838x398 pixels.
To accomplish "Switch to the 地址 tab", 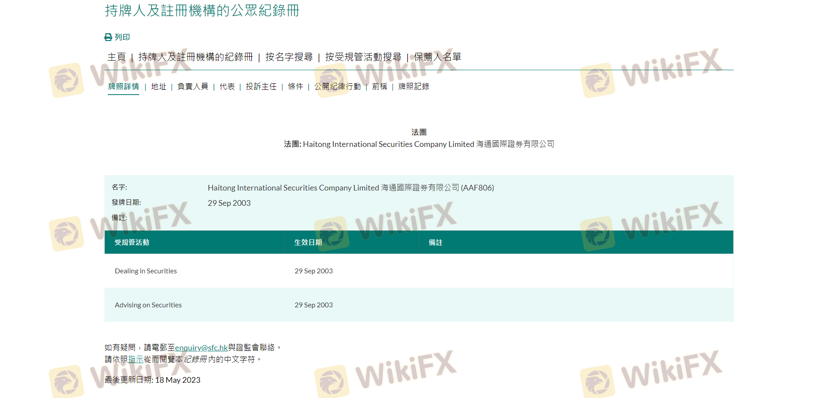I will [x=158, y=87].
